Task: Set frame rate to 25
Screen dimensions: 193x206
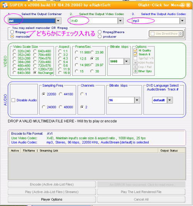Action: tap(92, 59)
